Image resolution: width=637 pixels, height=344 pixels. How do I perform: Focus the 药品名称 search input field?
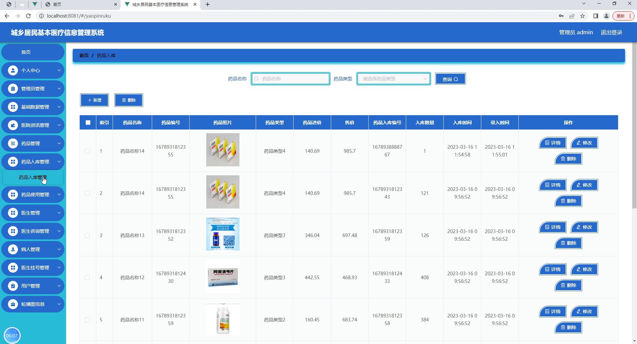(291, 79)
